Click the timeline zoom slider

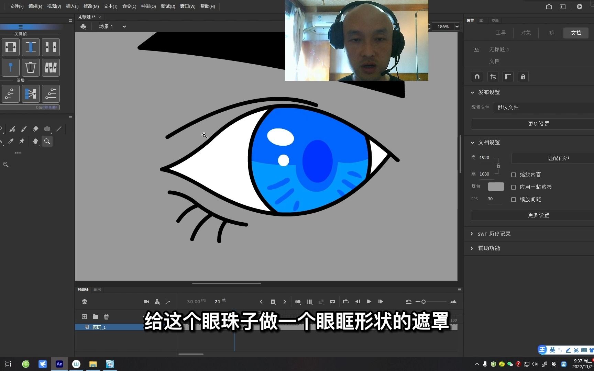click(x=431, y=302)
